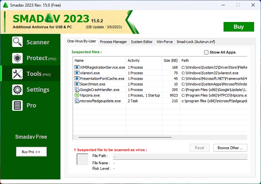261x184 pixels.
Task: Click the File Path input field
Action: click(x=180, y=157)
